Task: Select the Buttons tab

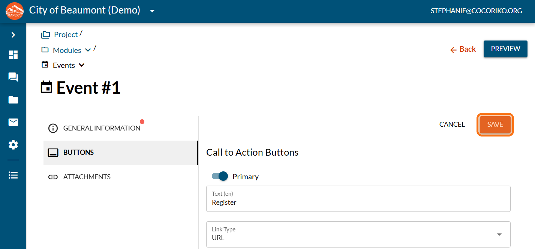Action: coord(78,153)
